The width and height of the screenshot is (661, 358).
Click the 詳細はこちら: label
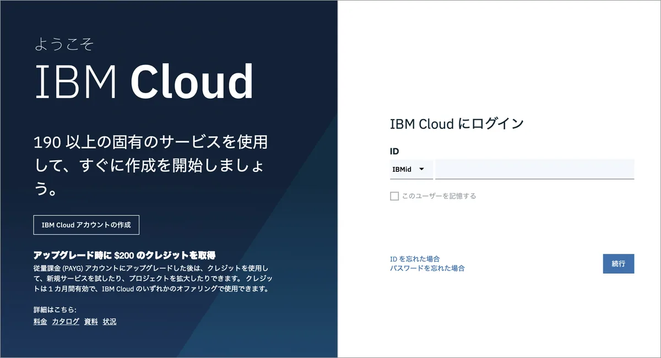pos(55,310)
